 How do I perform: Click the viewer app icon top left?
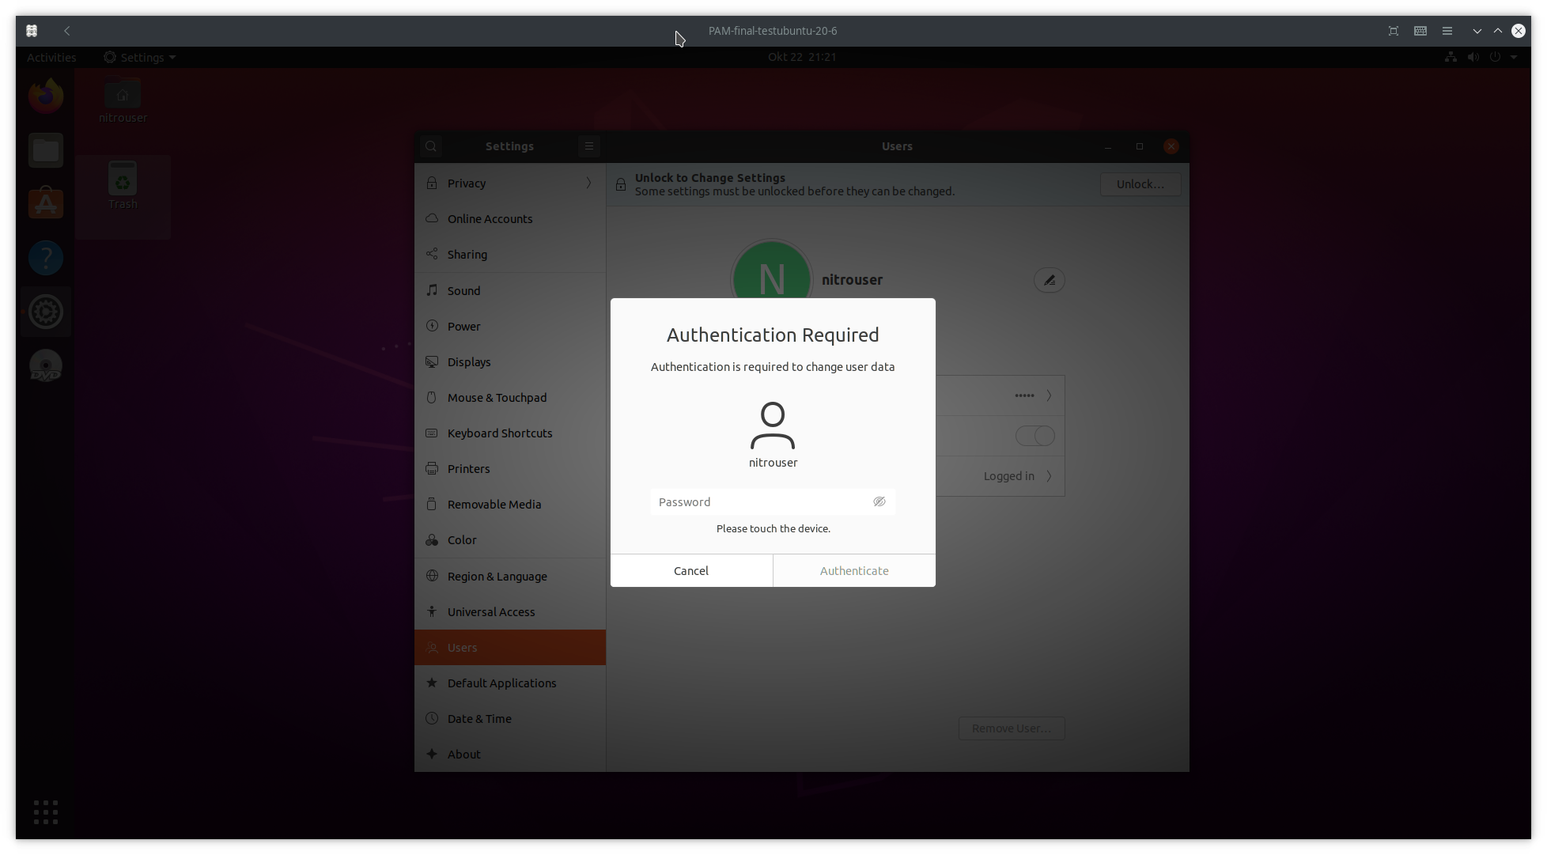[32, 31]
